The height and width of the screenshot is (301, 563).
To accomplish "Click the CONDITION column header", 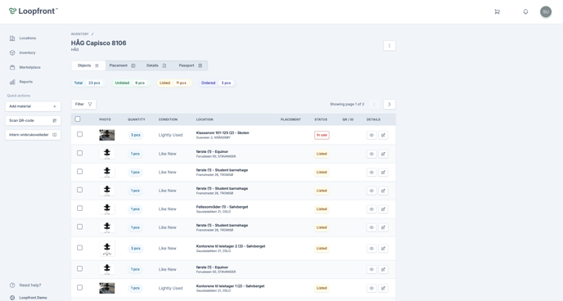I will coord(168,119).
